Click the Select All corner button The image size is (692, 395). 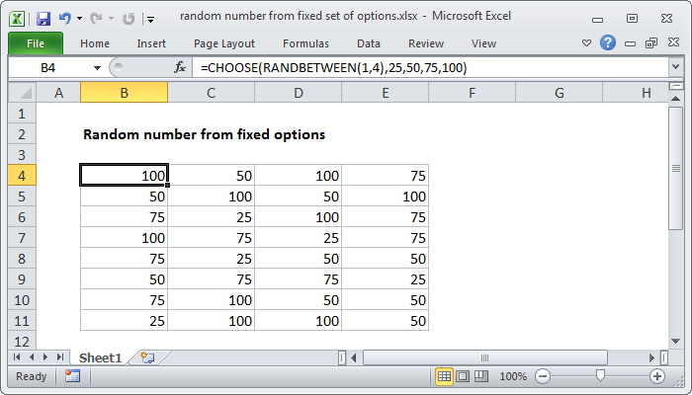click(23, 93)
